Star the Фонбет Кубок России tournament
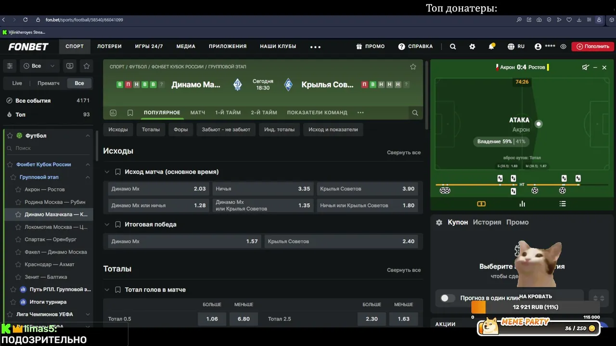Screen dimensions: 616x346 tap(10, 164)
